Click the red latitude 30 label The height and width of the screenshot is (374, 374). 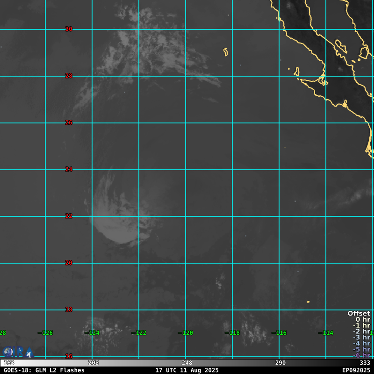(69, 29)
